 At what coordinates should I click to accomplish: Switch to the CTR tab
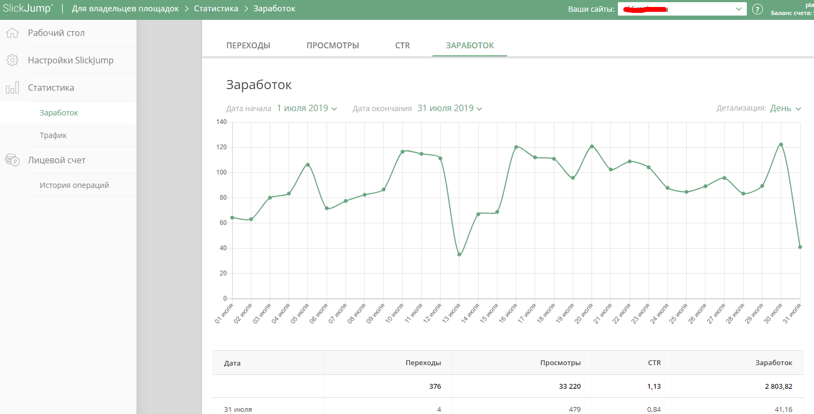(x=402, y=46)
